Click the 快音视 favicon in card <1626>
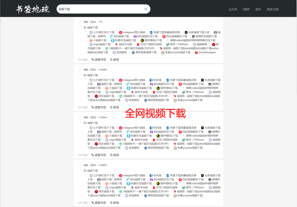Viewport: 297px width, 207px height. [151, 80]
